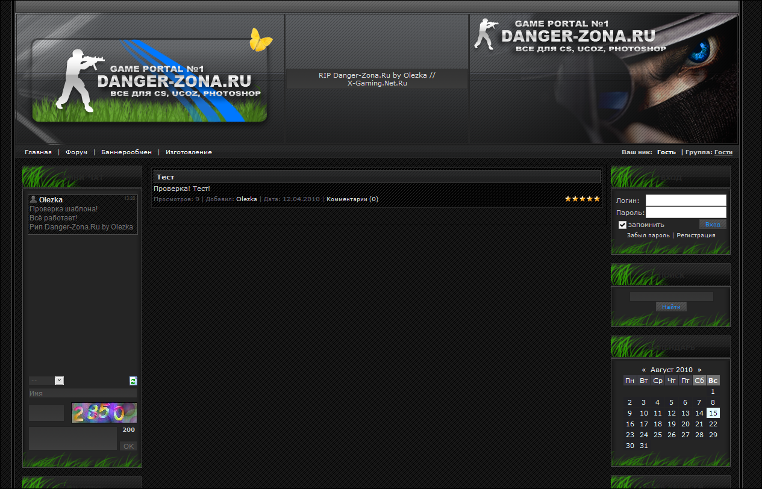
Task: Click Olezka's avatar icon in mini-chat
Action: click(x=34, y=199)
